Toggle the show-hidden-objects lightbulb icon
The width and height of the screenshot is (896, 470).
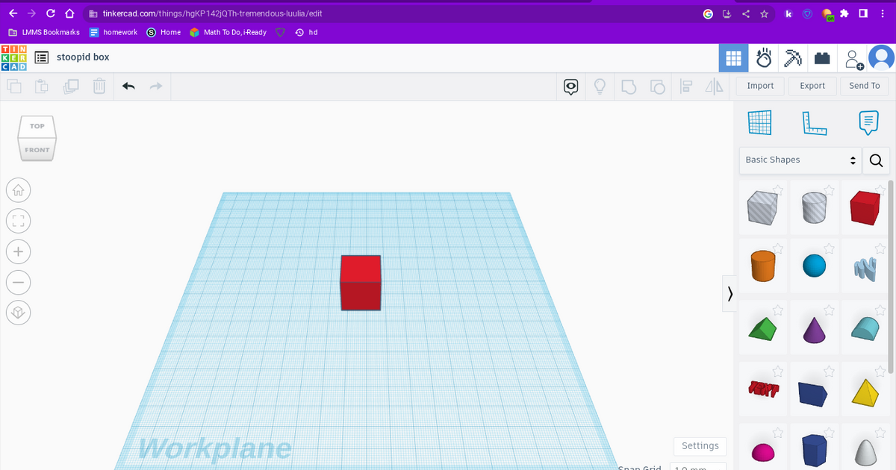pos(600,87)
